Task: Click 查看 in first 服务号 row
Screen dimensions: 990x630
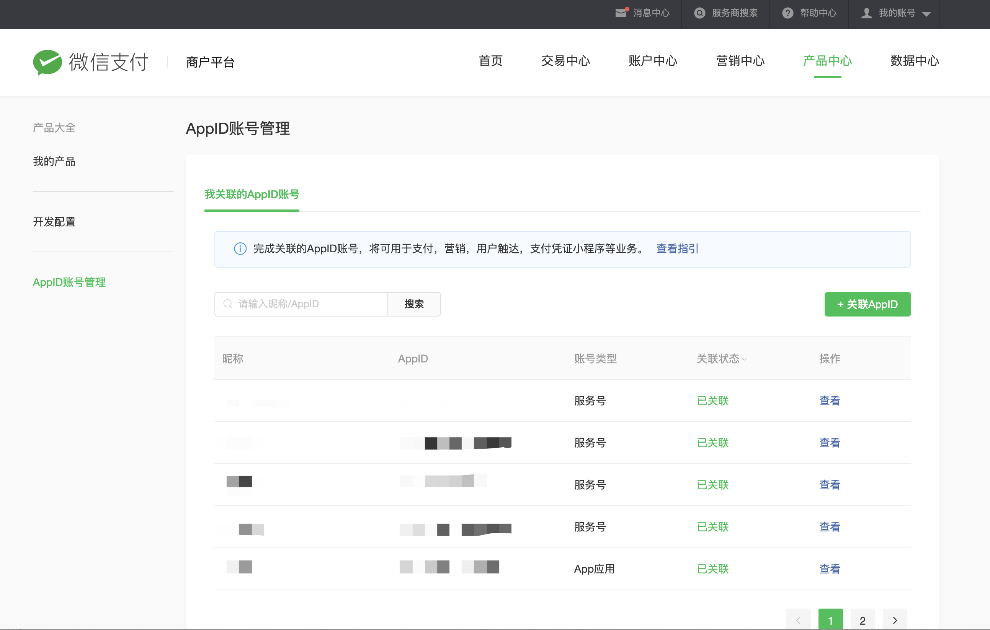Action: pyautogui.click(x=830, y=401)
